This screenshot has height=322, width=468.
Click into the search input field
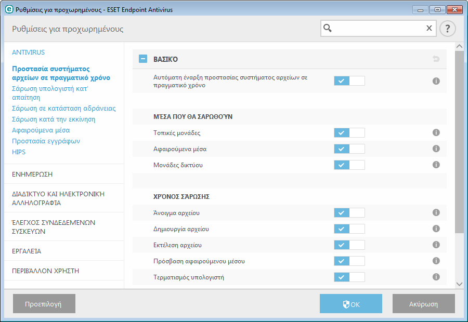click(379, 29)
